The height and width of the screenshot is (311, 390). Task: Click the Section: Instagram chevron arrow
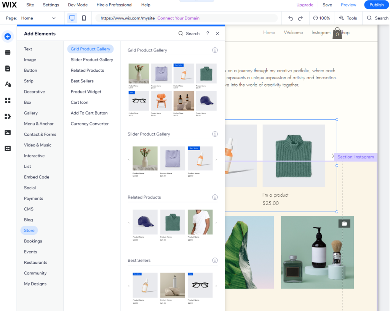(332, 155)
